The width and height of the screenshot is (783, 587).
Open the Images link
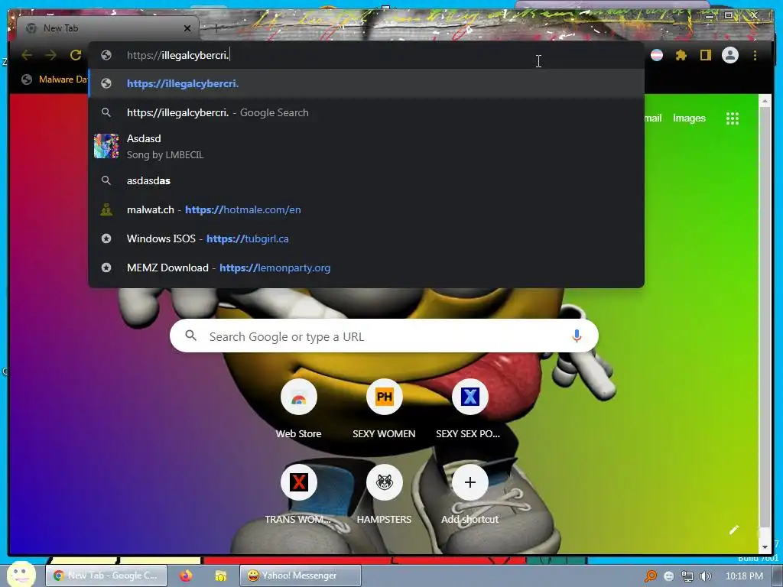[689, 118]
